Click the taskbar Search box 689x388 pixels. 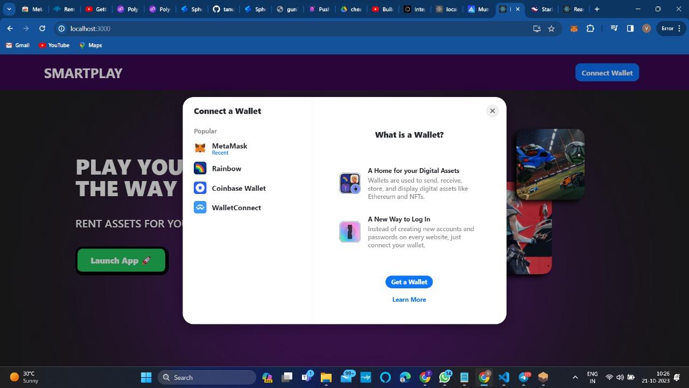207,377
